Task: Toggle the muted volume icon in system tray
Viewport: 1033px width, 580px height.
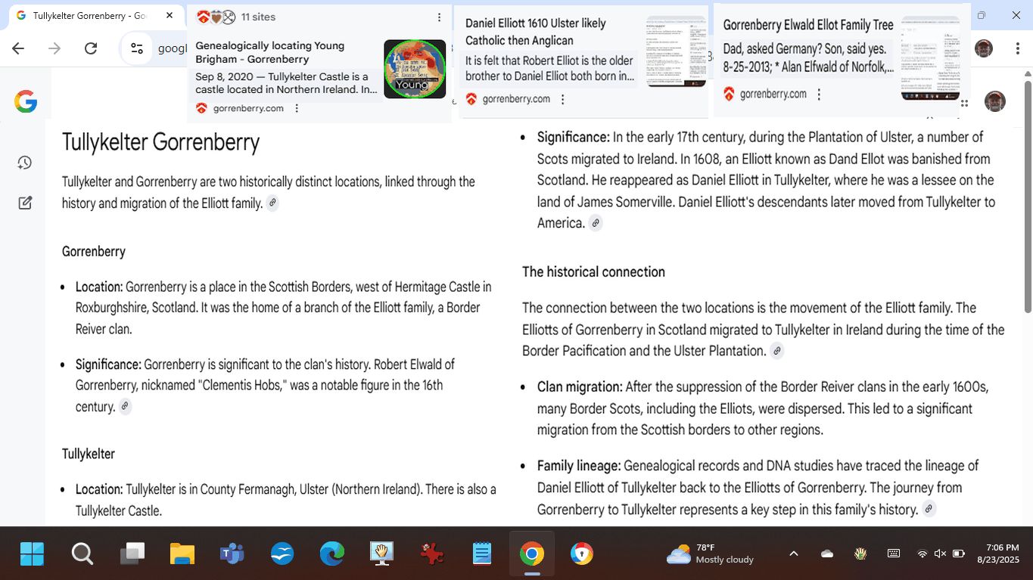Action: point(940,554)
